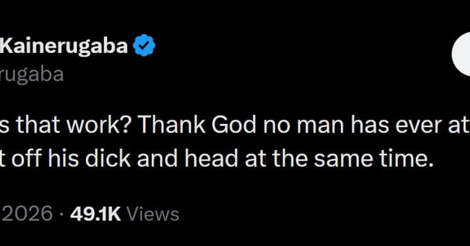Click the grey Views label
The width and height of the screenshot is (470, 246).
tap(154, 214)
